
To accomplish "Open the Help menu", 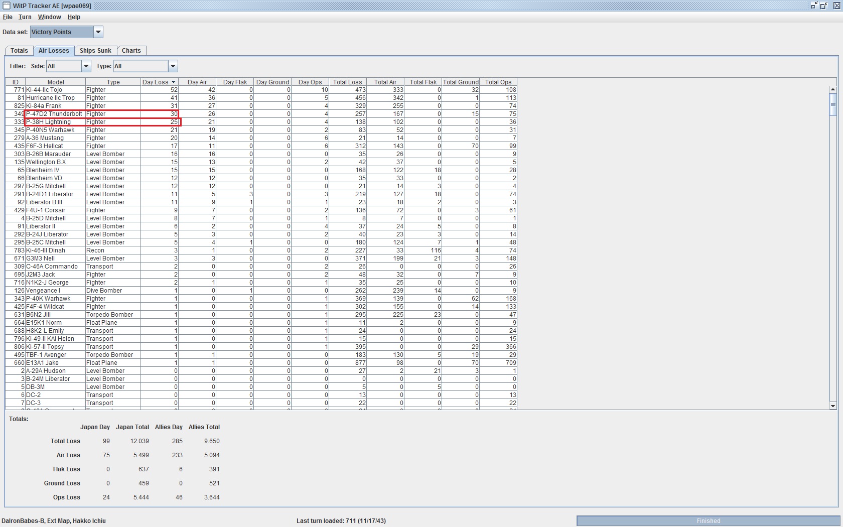I will tap(74, 17).
